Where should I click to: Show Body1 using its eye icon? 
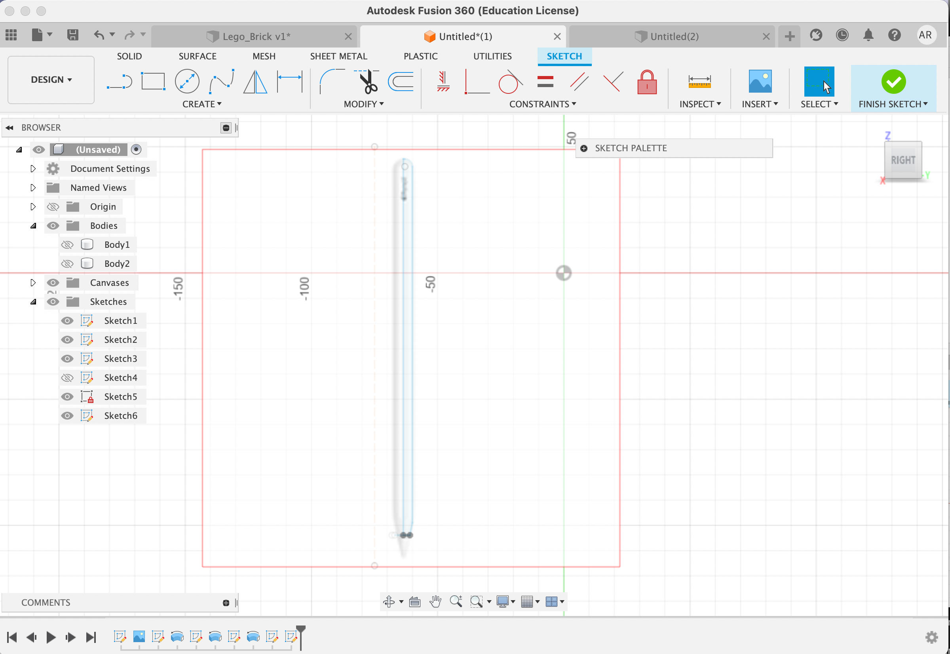coord(67,245)
